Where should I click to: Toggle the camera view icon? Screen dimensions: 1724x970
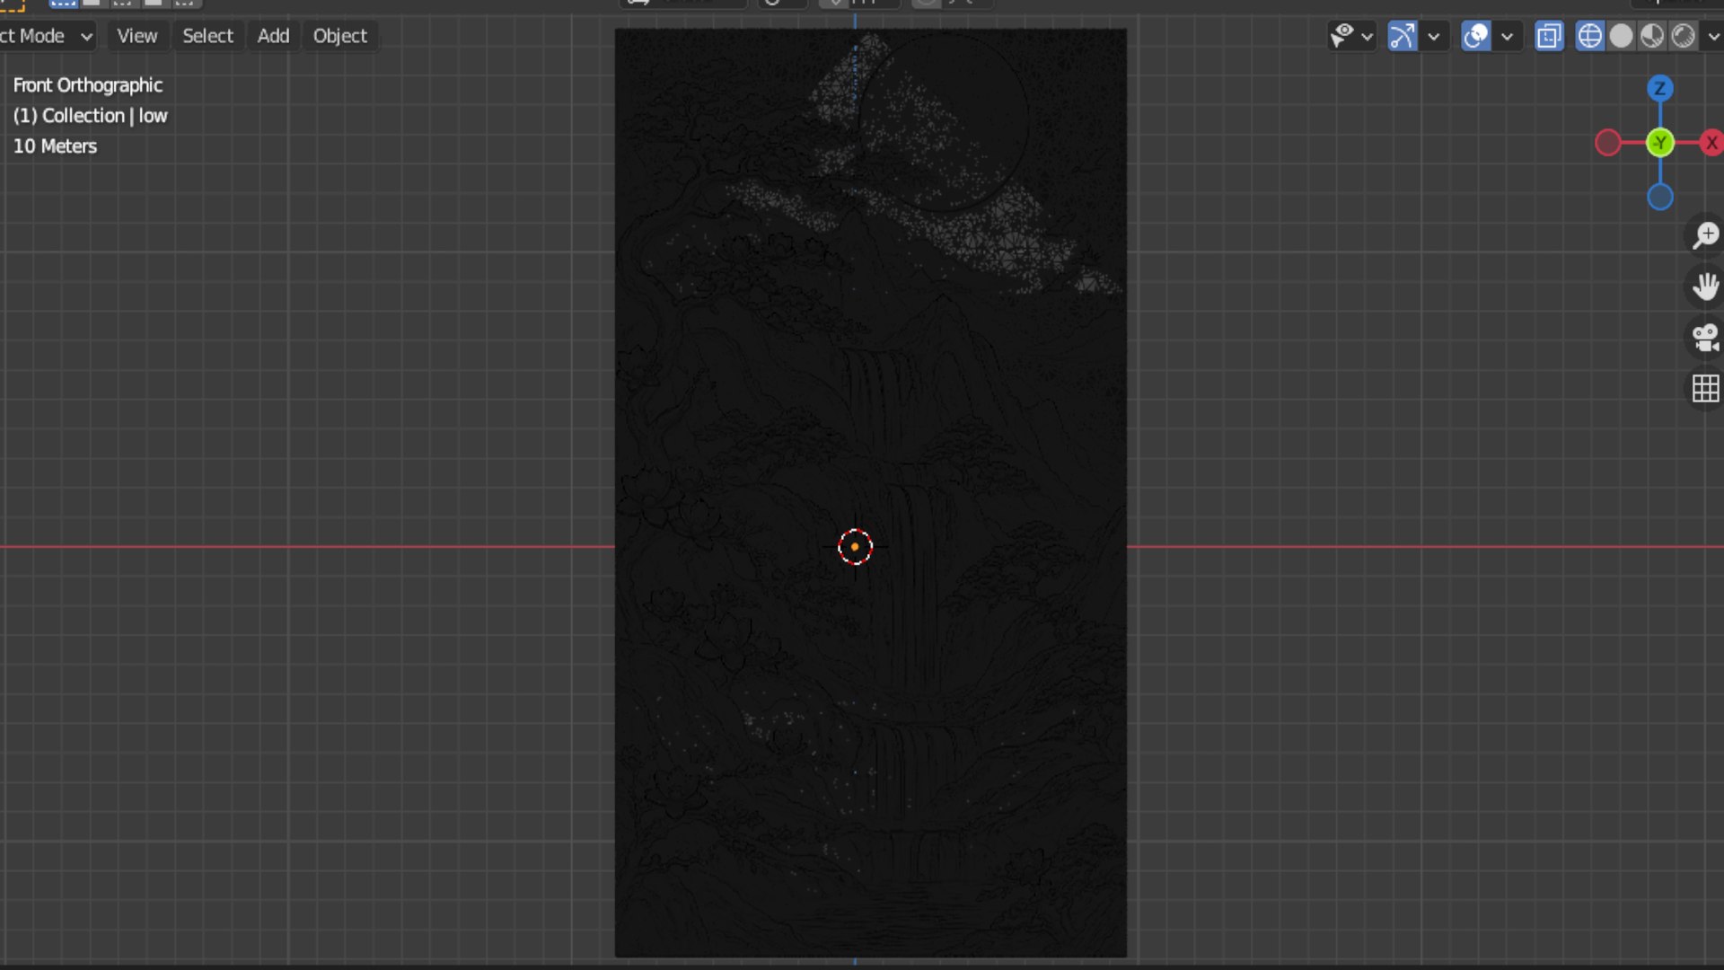[1705, 338]
